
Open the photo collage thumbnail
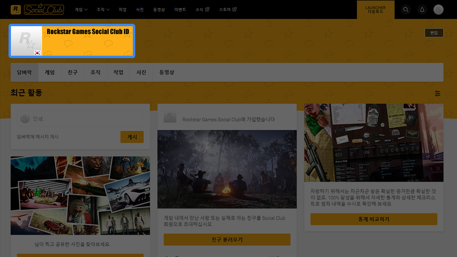tap(80, 196)
